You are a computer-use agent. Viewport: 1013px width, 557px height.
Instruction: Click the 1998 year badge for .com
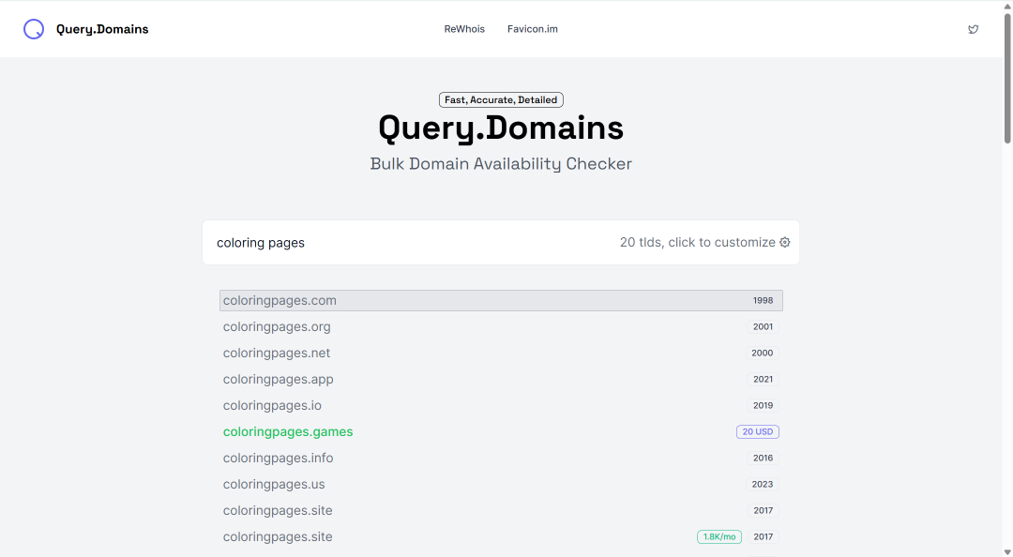click(x=763, y=300)
